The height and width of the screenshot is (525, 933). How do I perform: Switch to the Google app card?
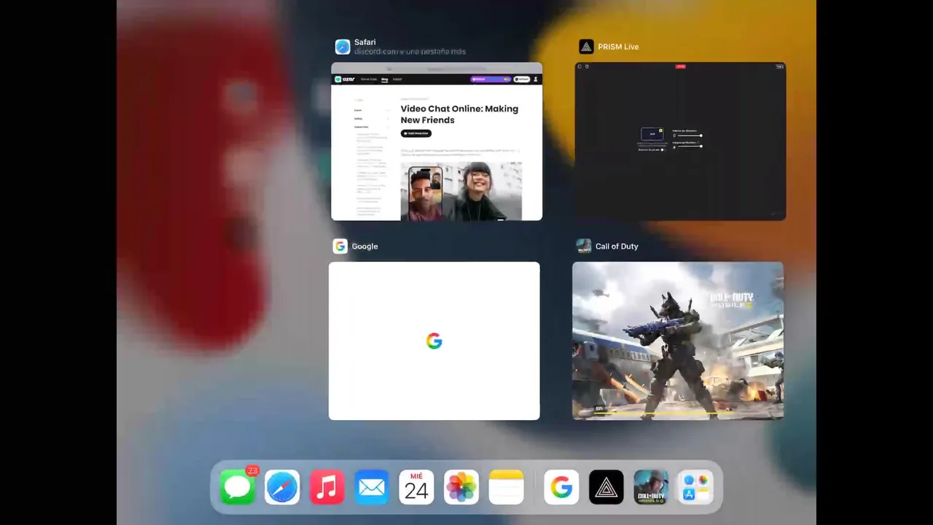434,341
